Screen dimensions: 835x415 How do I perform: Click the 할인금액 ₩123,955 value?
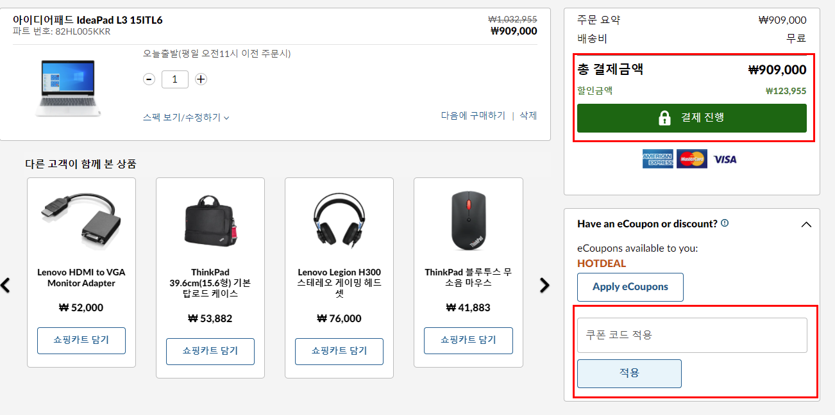click(x=786, y=91)
